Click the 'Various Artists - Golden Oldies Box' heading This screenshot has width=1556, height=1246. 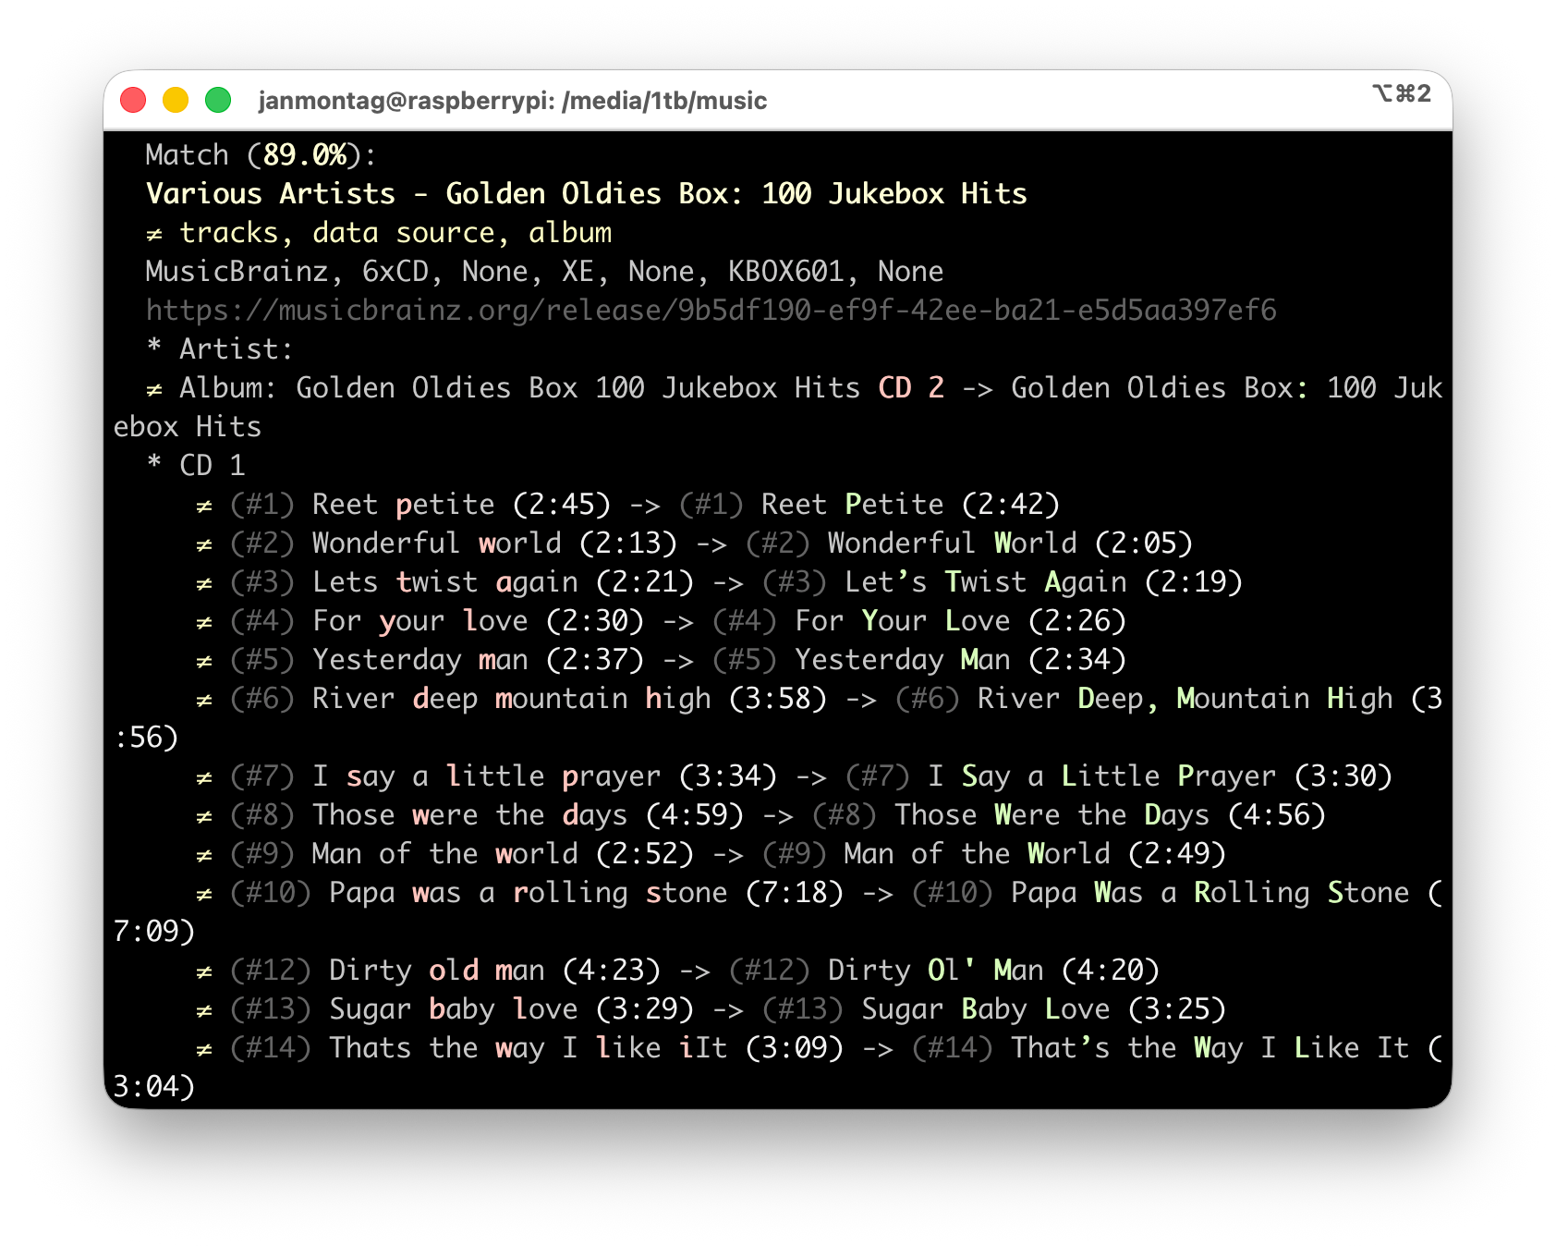tap(586, 194)
